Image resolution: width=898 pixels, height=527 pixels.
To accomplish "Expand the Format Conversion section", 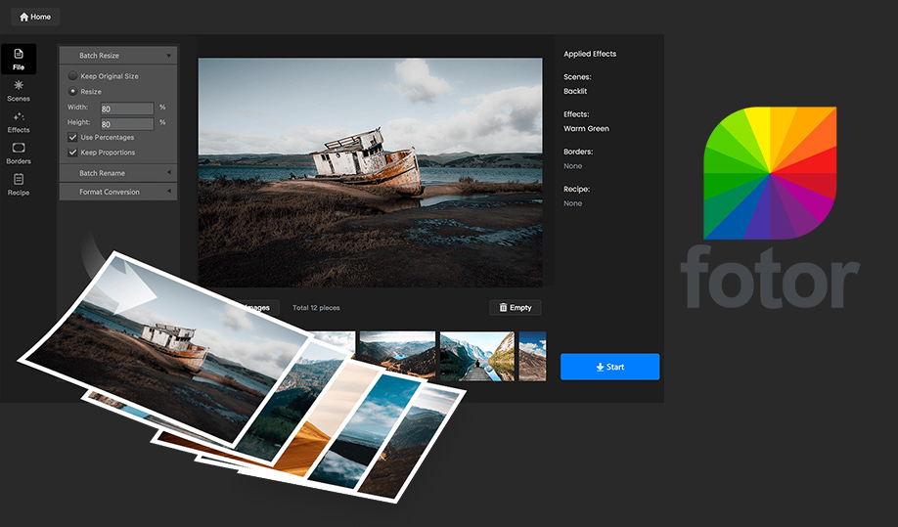I will pos(118,192).
